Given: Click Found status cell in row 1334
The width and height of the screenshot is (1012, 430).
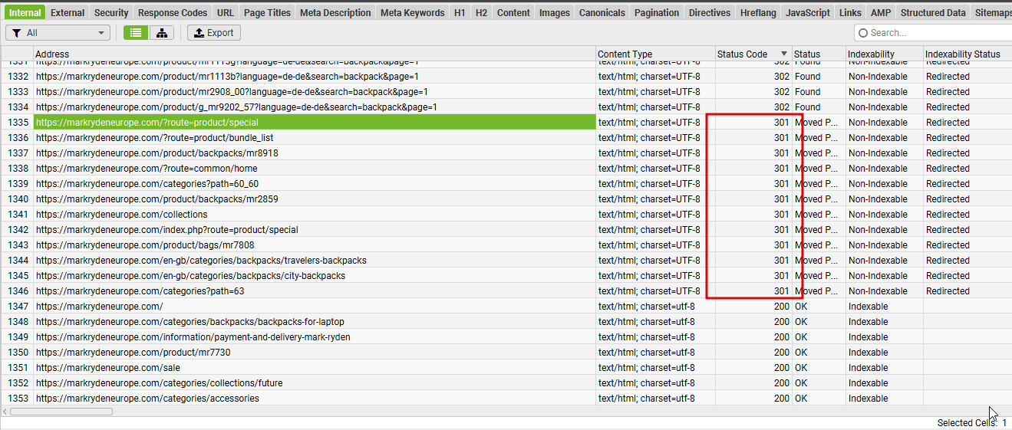Looking at the screenshot, I should pos(819,107).
